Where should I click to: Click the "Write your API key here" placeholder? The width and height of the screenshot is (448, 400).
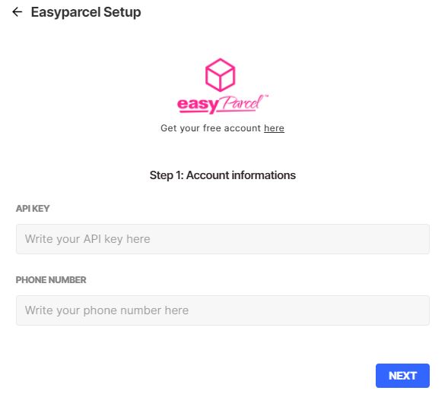[87, 239]
